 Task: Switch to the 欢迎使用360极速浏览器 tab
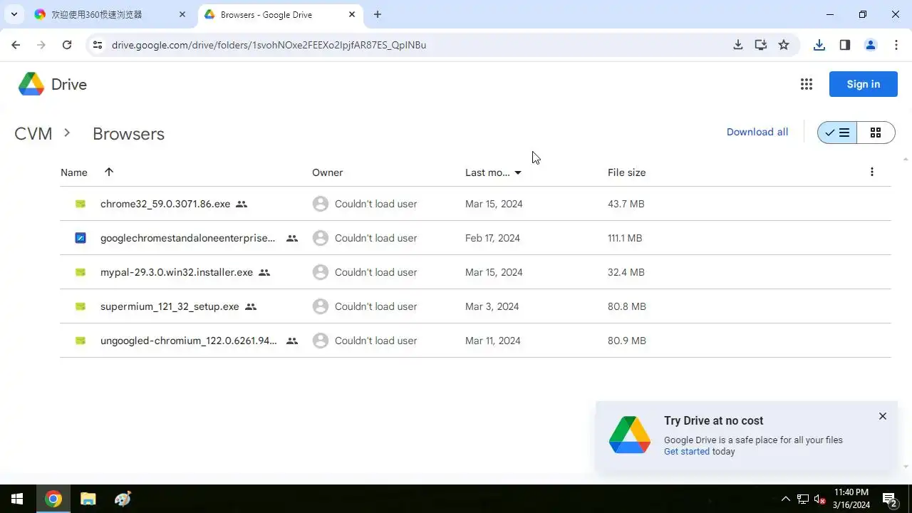click(x=110, y=14)
